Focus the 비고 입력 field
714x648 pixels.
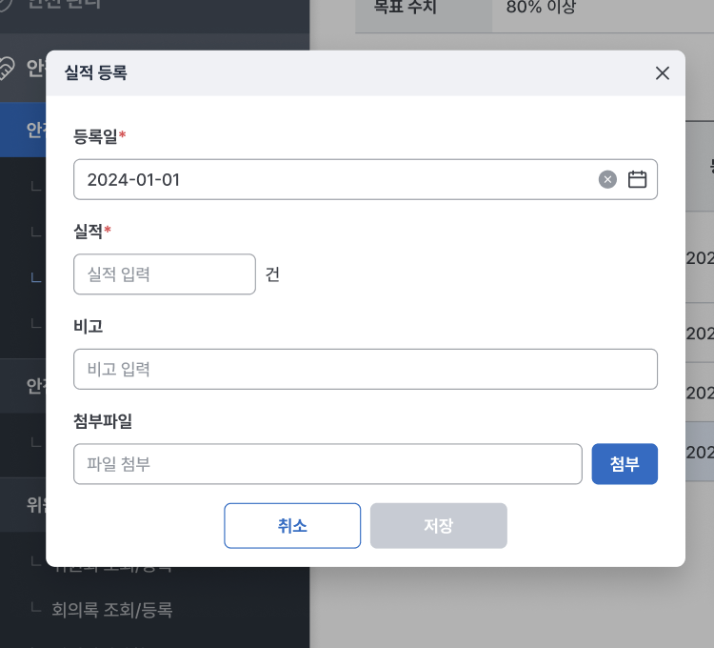point(365,369)
